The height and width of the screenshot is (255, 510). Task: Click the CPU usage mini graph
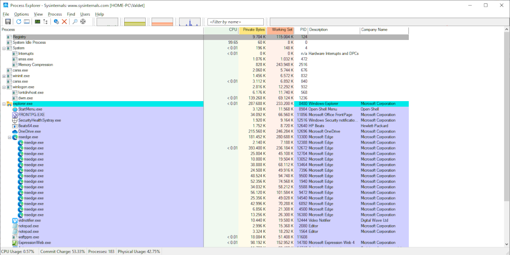108,22
